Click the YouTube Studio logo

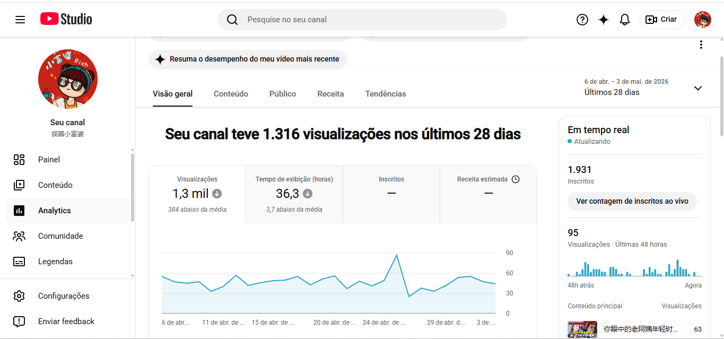[x=66, y=19]
